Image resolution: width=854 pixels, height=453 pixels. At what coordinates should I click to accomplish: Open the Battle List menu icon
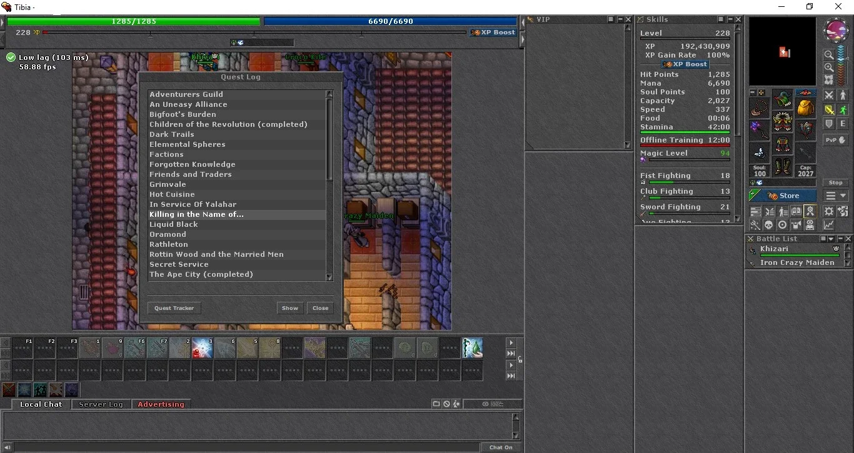coord(823,239)
